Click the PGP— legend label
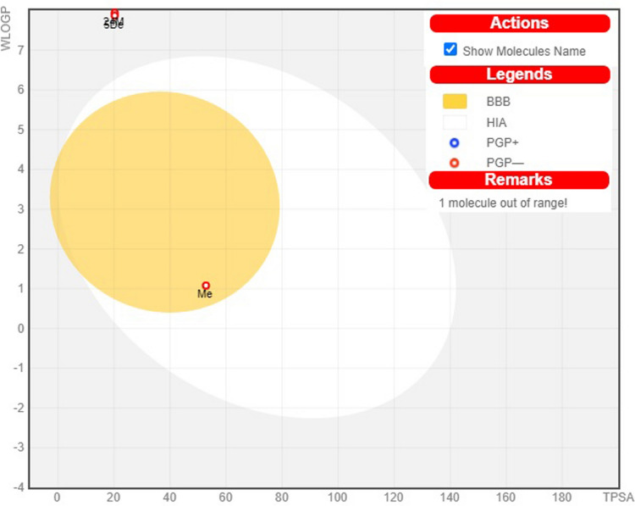Screen dimensions: 635x506 505,163
